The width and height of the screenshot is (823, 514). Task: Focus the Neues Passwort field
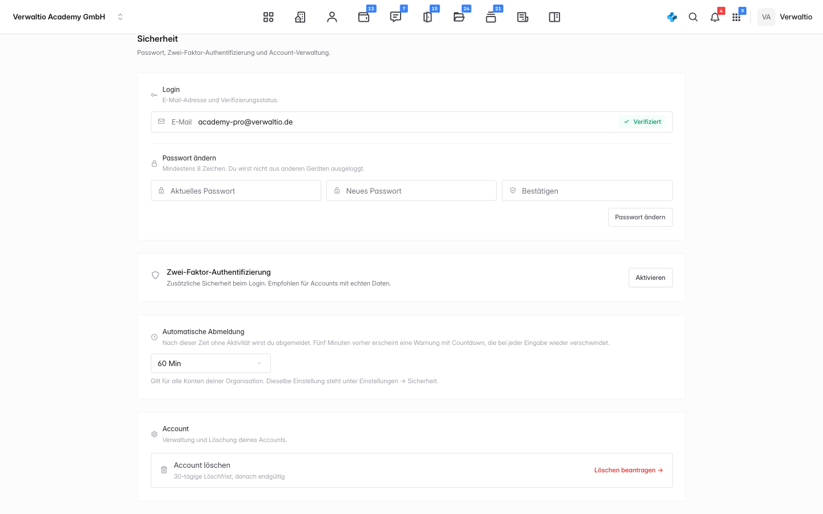click(411, 191)
